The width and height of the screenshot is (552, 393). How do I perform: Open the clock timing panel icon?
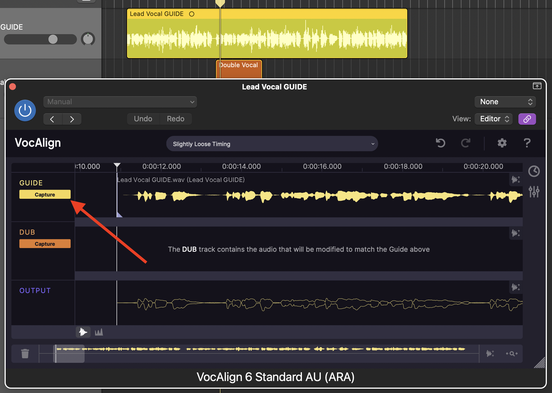(534, 171)
